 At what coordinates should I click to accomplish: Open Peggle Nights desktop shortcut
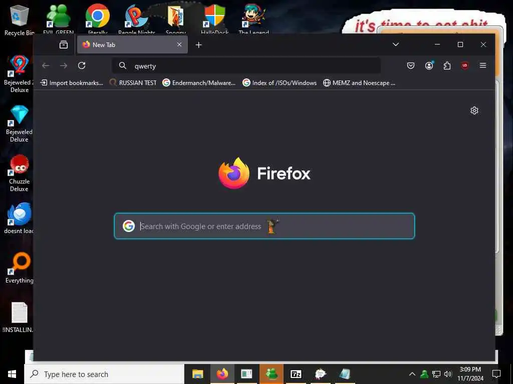click(x=137, y=19)
